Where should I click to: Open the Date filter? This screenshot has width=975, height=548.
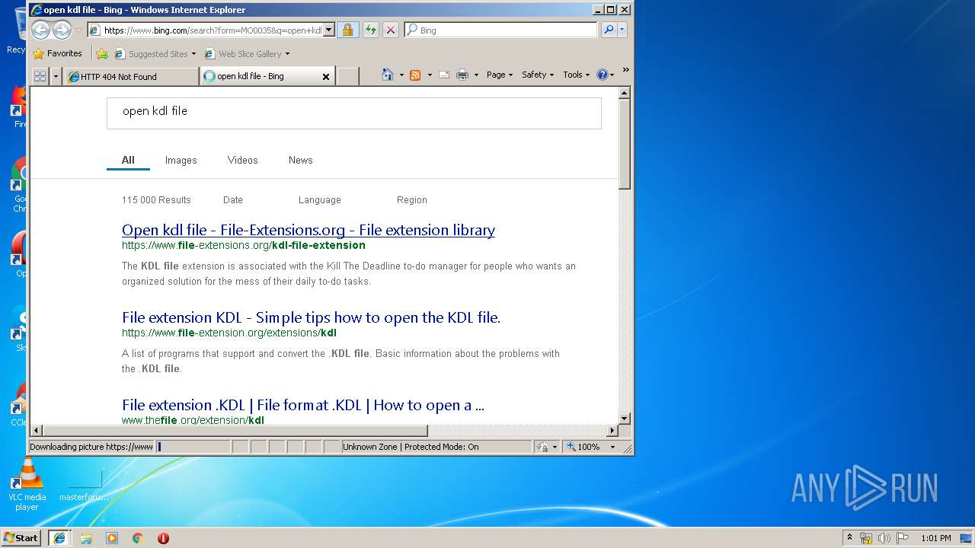(233, 199)
